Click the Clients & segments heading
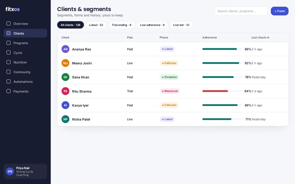The image size is (295, 184). tap(84, 9)
